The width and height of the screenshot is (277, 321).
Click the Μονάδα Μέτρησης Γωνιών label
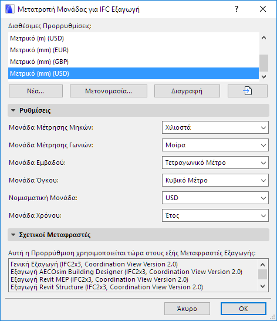tap(51, 145)
